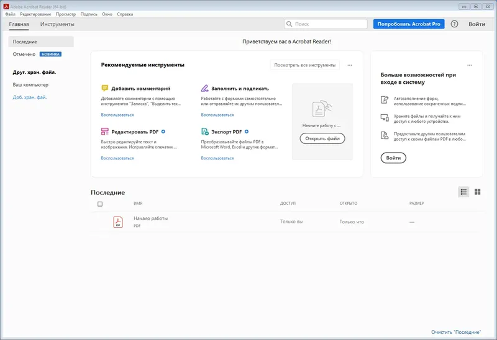The height and width of the screenshot is (340, 497).
Task: Click the search magnifier icon
Action: pos(289,24)
